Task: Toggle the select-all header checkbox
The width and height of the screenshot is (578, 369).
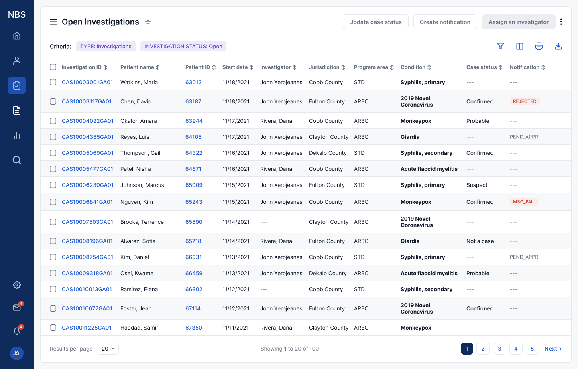Action: coord(53,67)
